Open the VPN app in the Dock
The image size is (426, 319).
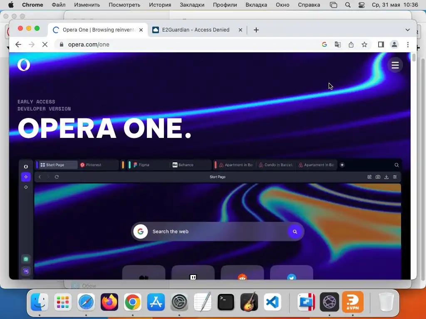(353, 302)
